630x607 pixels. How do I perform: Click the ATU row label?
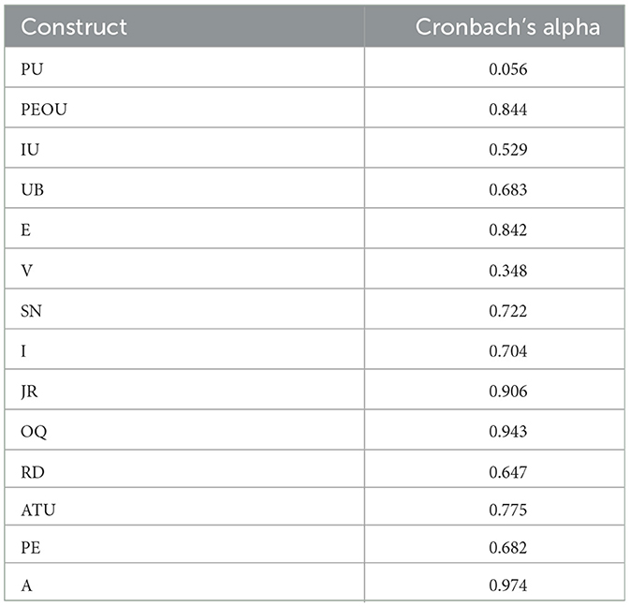tap(38, 510)
